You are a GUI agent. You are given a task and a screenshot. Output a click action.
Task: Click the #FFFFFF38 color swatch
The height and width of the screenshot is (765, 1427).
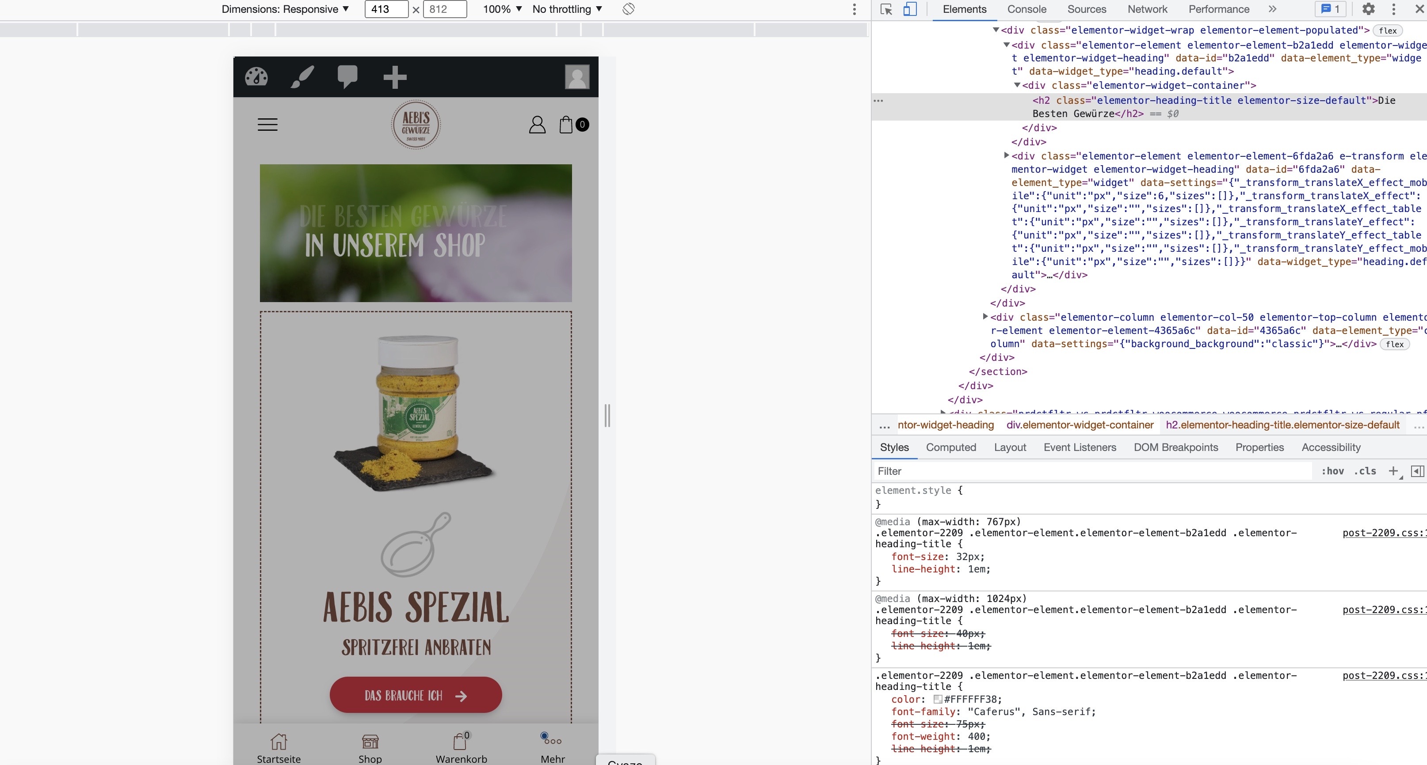[938, 699]
